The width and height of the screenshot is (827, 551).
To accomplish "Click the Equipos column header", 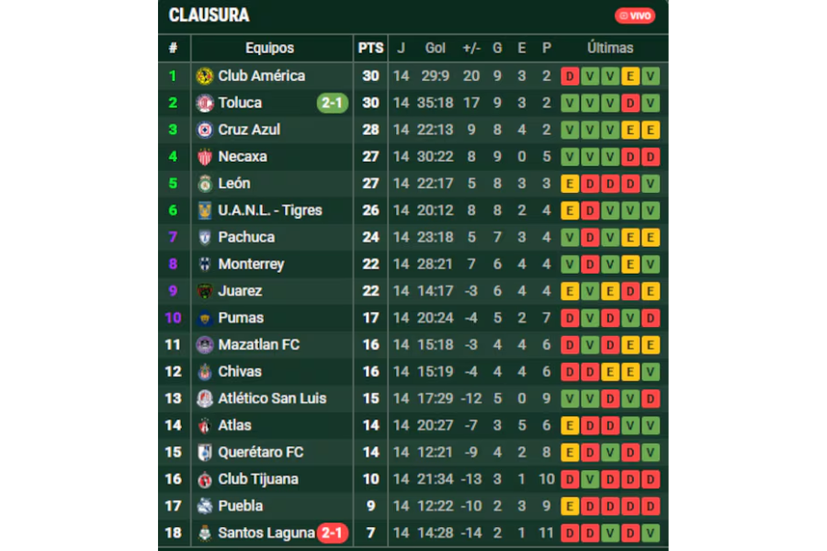I will click(269, 48).
